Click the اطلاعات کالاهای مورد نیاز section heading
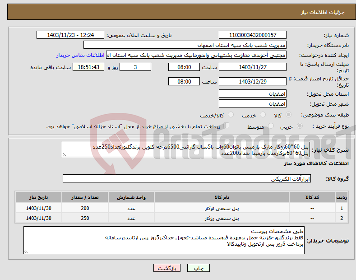This screenshot has width=356, height=280. pyautogui.click(x=316, y=163)
